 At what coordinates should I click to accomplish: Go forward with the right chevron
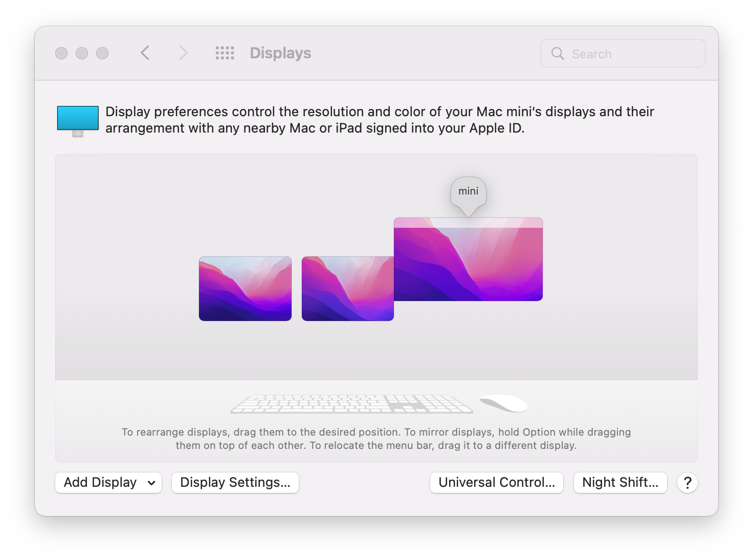(183, 53)
